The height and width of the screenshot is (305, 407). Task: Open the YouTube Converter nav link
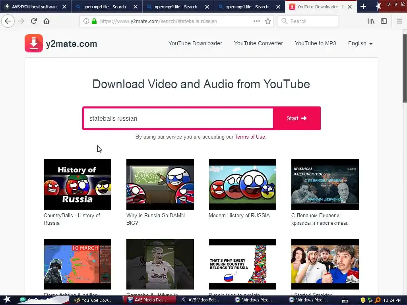pos(258,43)
